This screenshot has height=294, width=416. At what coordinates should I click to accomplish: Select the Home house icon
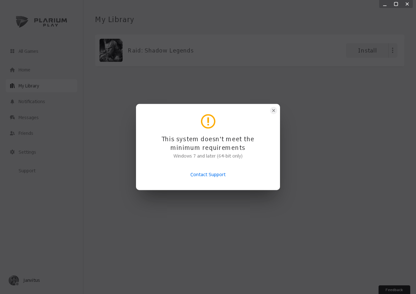12,70
